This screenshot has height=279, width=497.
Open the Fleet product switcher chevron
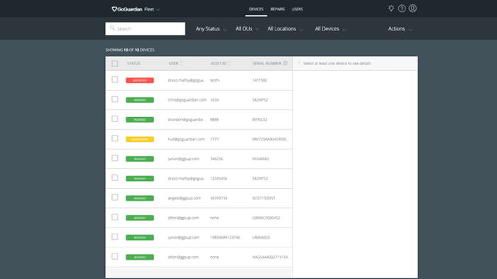point(158,9)
